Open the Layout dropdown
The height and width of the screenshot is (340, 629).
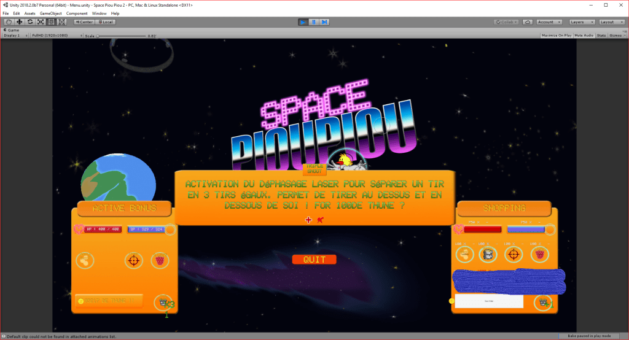pos(610,22)
